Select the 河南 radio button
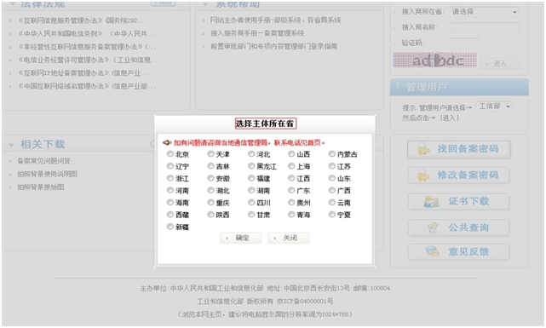The height and width of the screenshot is (328, 546). pos(170,190)
